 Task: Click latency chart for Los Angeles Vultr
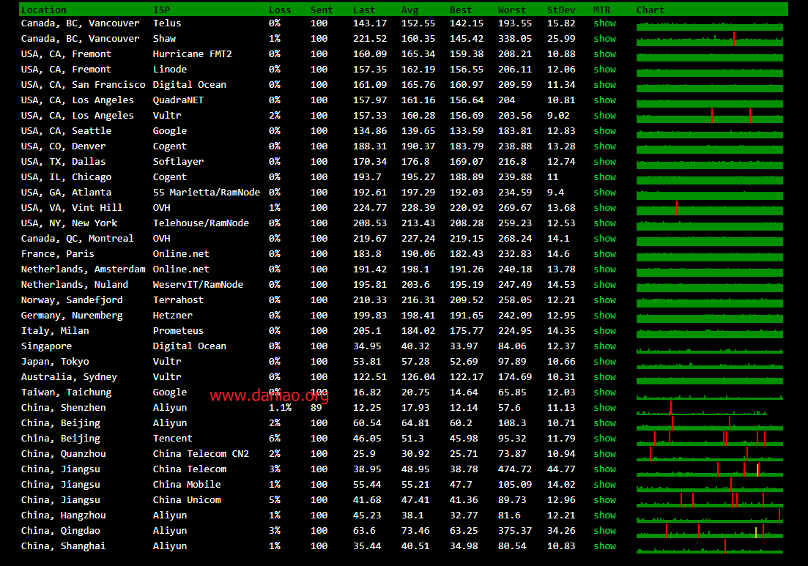coord(710,116)
